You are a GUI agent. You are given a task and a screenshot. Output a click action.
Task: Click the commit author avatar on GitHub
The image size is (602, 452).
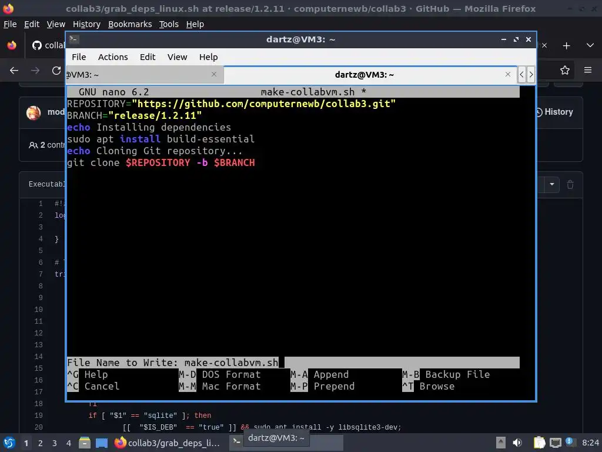(34, 112)
